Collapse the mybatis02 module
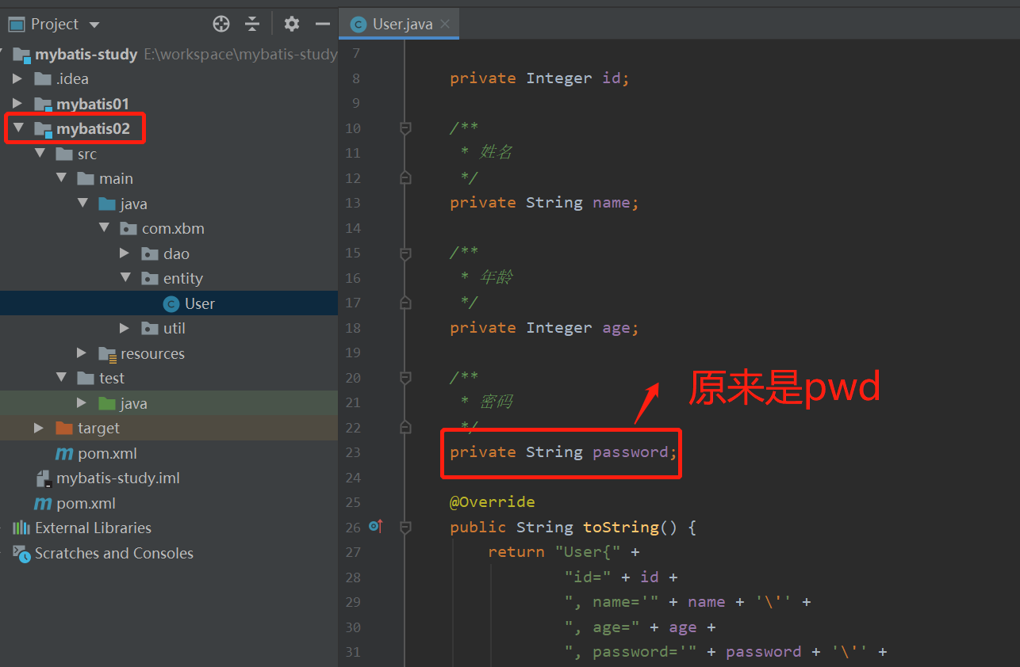 17,128
